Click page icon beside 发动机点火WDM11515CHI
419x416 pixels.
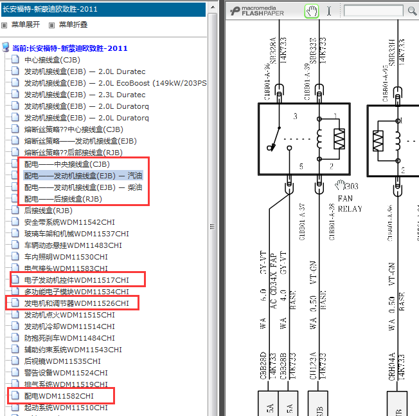[15, 314]
